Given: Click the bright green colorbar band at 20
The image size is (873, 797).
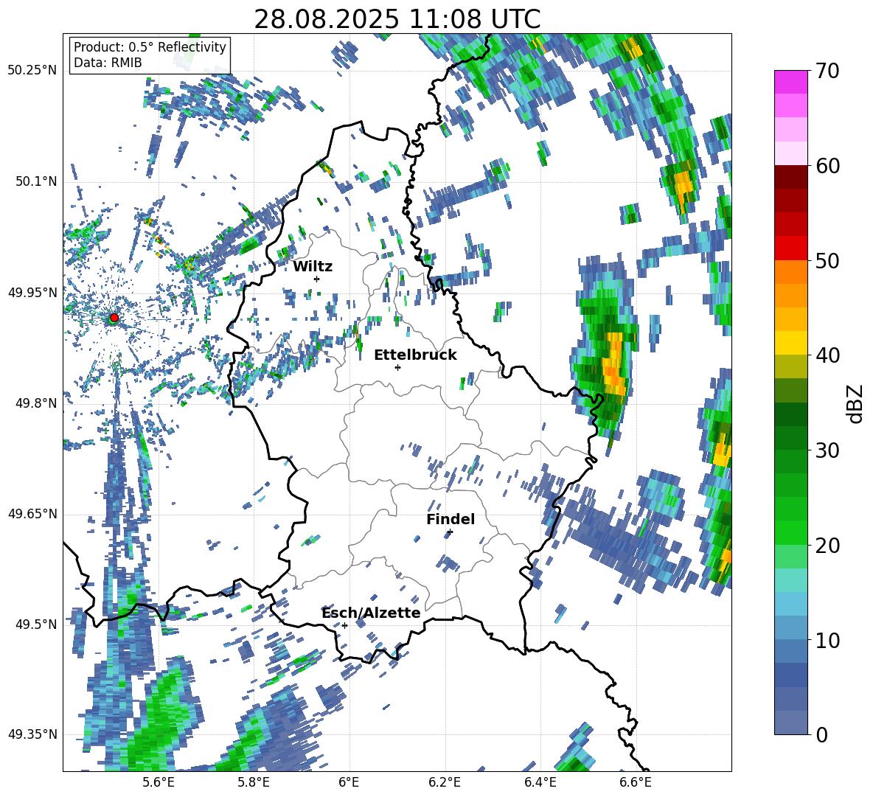Looking at the screenshot, I should coord(790,533).
